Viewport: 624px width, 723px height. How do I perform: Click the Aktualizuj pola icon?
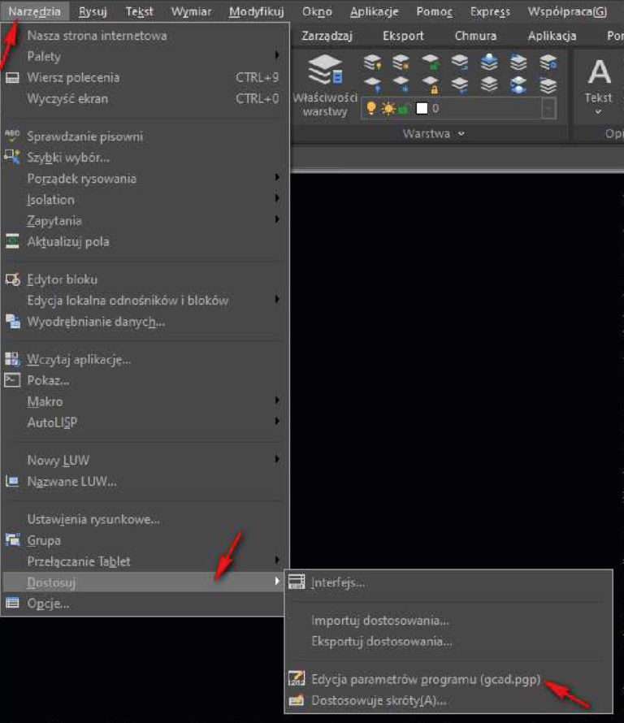12,241
